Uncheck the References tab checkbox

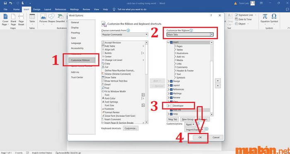point(171,89)
